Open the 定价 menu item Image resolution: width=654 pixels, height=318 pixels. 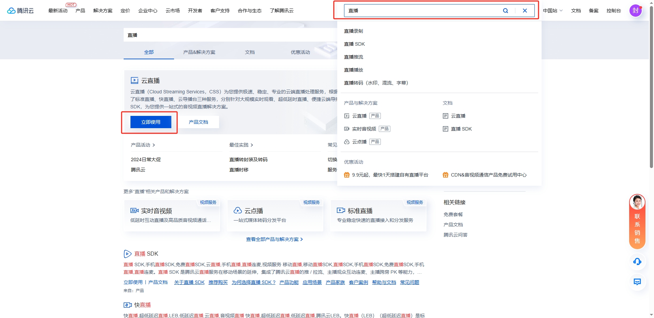coord(125,11)
